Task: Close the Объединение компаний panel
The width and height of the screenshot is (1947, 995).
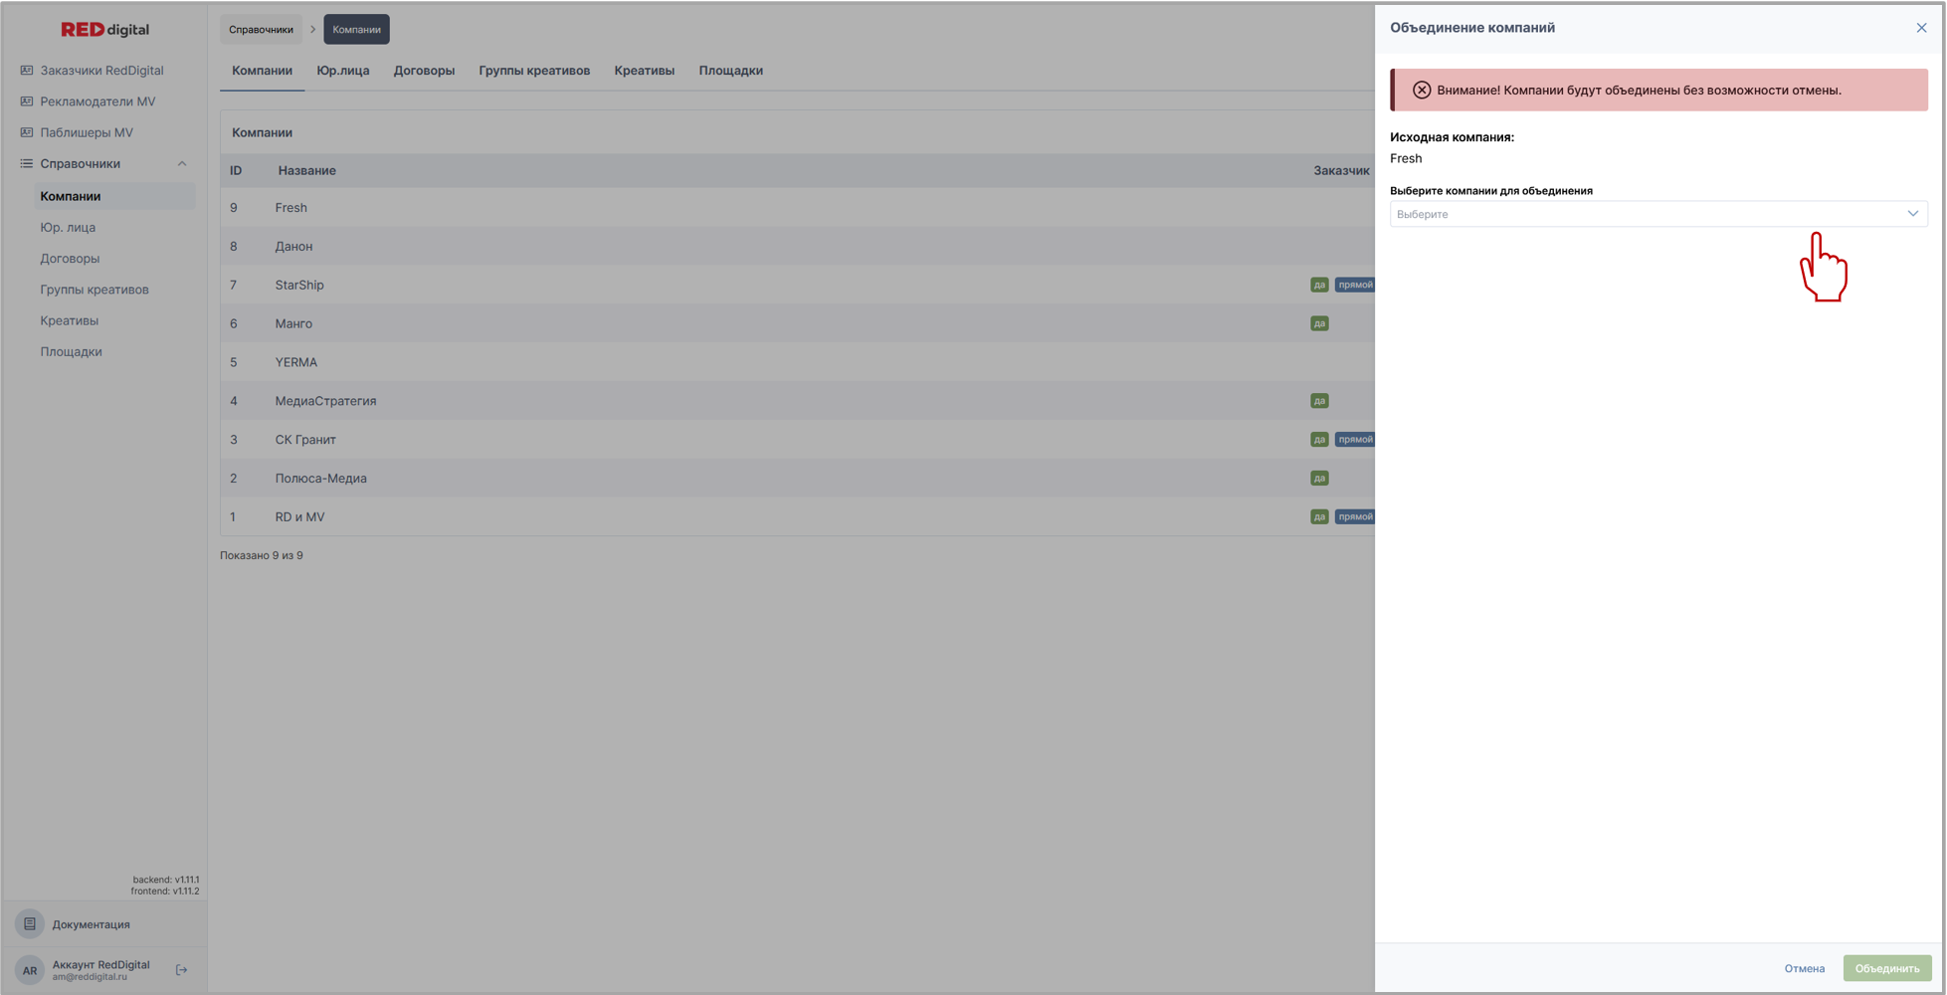Action: pos(1921,28)
